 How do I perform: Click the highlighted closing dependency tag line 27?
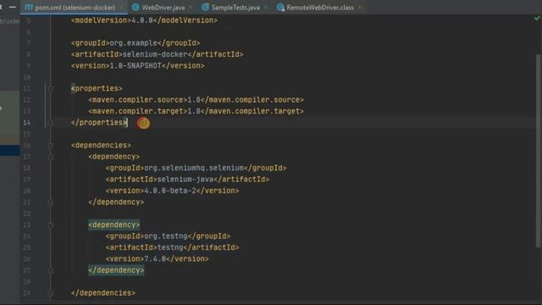click(x=116, y=270)
